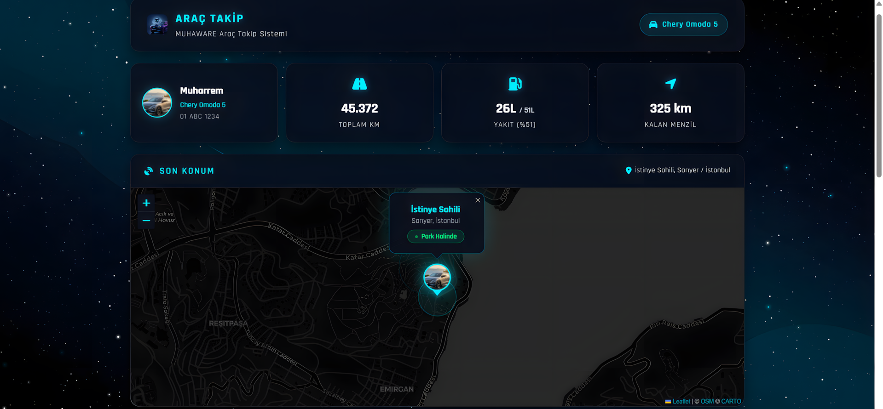Click the MUHAWARE Araç Takip Sistemi subtitle

(x=231, y=34)
